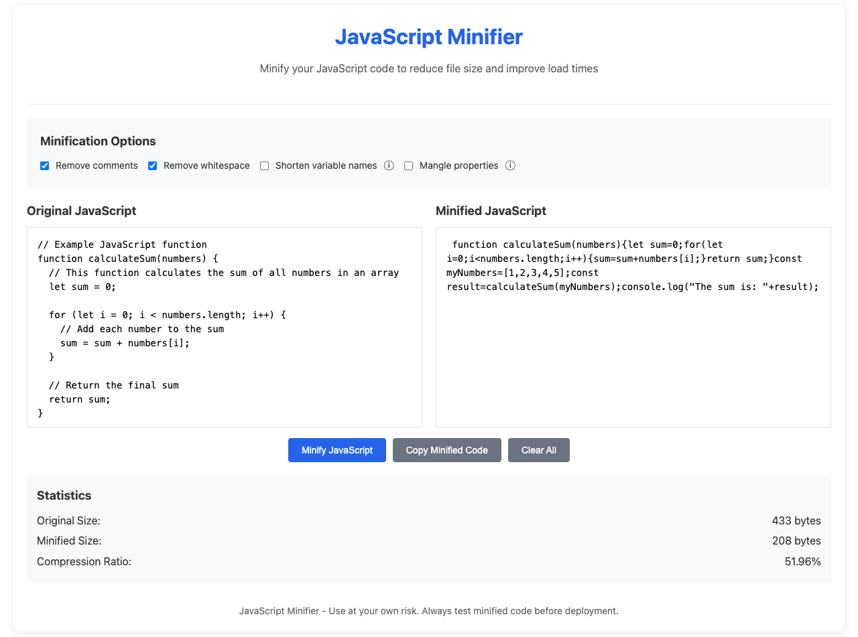Screen dimensions: 858x637
Task: Click the Clear All button
Action: click(539, 450)
